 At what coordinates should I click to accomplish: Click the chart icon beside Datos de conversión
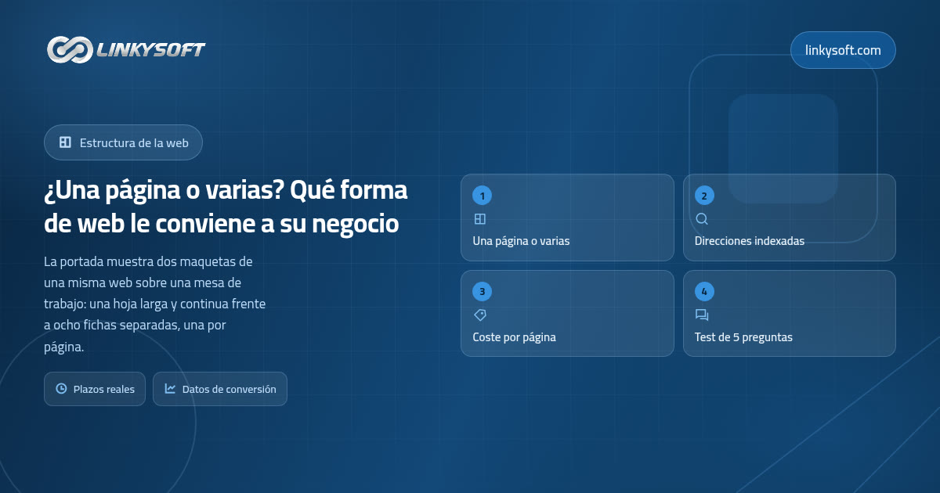click(170, 389)
